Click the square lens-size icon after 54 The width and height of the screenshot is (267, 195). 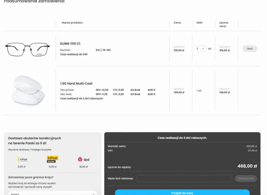(101, 50)
